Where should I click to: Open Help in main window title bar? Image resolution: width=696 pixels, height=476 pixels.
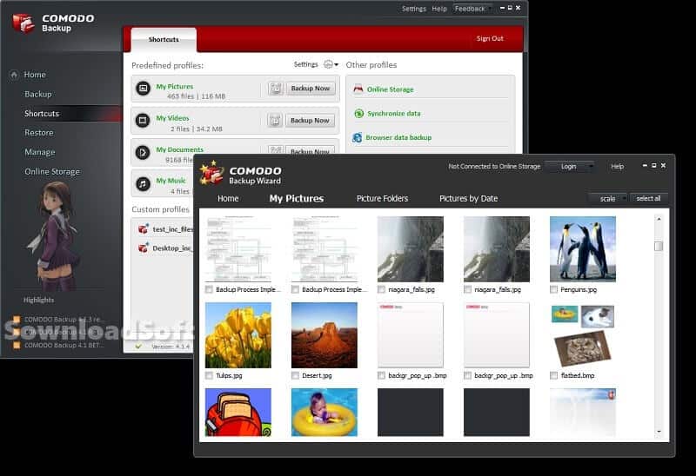click(x=439, y=9)
